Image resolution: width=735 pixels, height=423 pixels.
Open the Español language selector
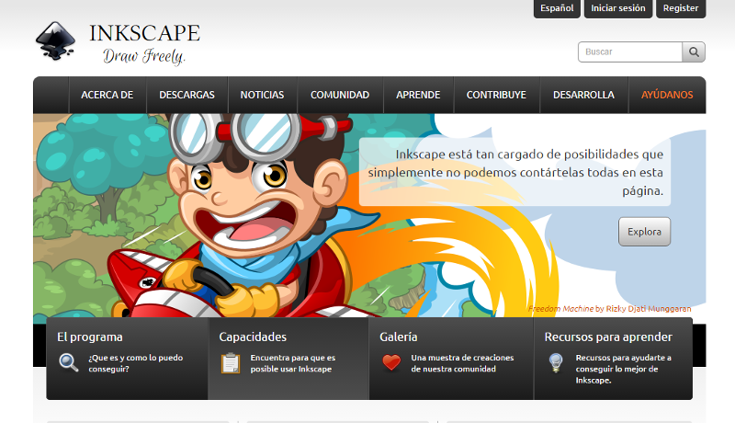click(x=557, y=8)
